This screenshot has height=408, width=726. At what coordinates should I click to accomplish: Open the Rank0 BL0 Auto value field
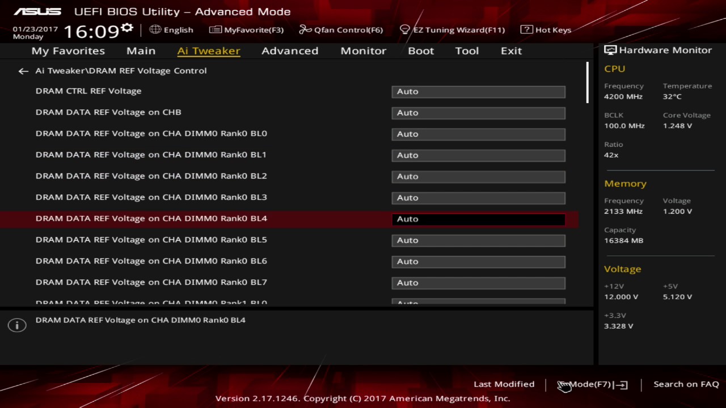tap(478, 134)
